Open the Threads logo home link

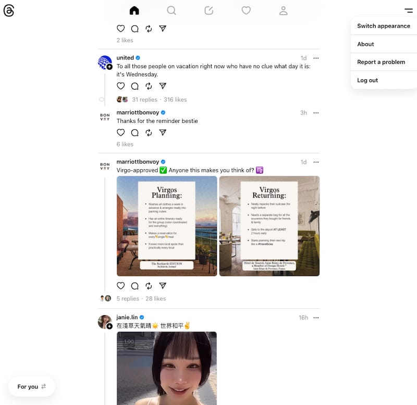click(9, 10)
